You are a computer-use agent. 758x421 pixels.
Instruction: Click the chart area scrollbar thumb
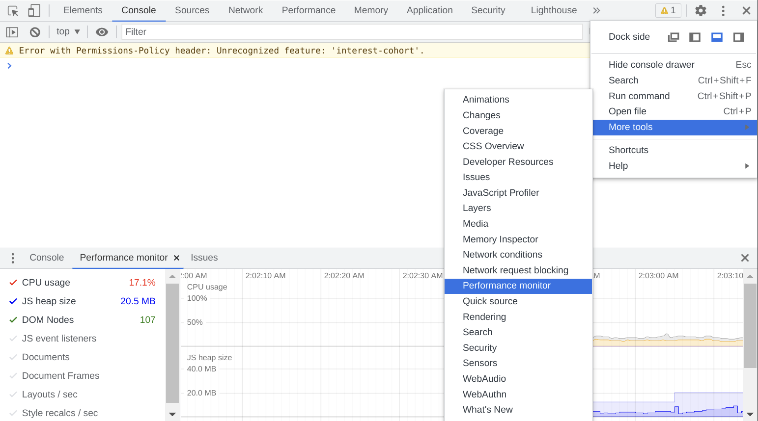point(750,326)
